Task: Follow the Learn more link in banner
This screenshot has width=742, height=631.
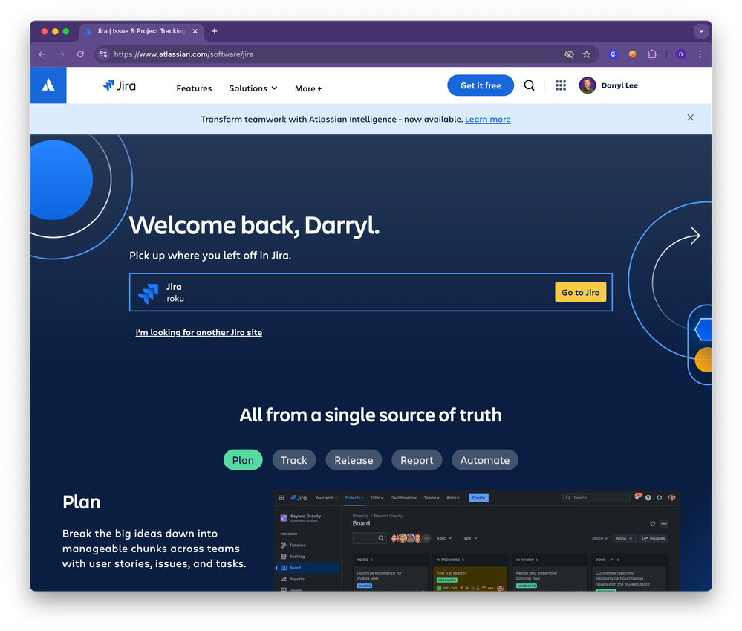Action: 487,120
